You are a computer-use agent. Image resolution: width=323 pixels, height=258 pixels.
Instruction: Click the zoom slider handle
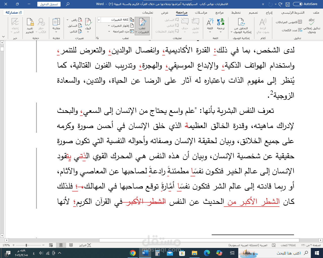(26, 245)
